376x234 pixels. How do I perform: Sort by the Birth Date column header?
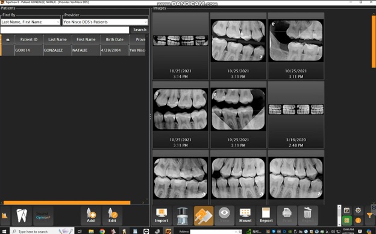pos(114,40)
